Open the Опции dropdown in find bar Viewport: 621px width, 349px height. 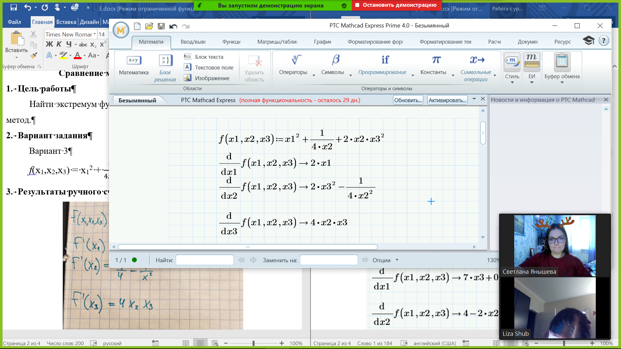click(x=385, y=260)
